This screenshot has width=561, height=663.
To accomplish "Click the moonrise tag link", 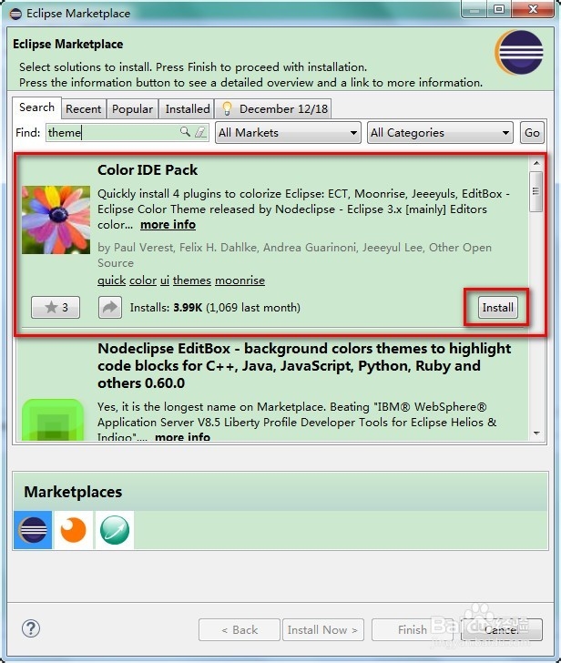I will click(x=240, y=280).
